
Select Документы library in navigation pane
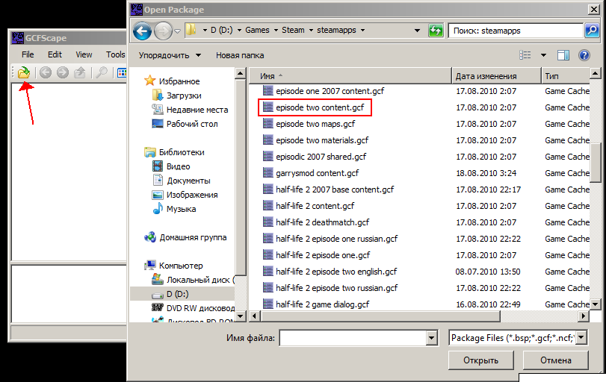[x=188, y=181]
